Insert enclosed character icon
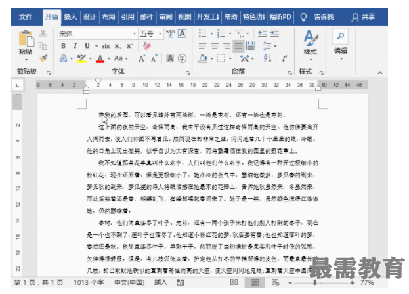The height and width of the screenshot is (294, 409). coord(182,58)
